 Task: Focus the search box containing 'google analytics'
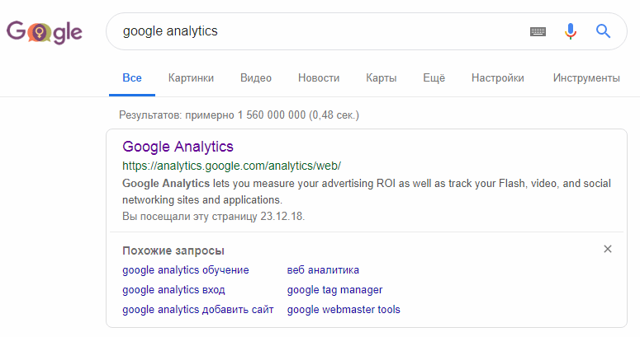pos(319,31)
